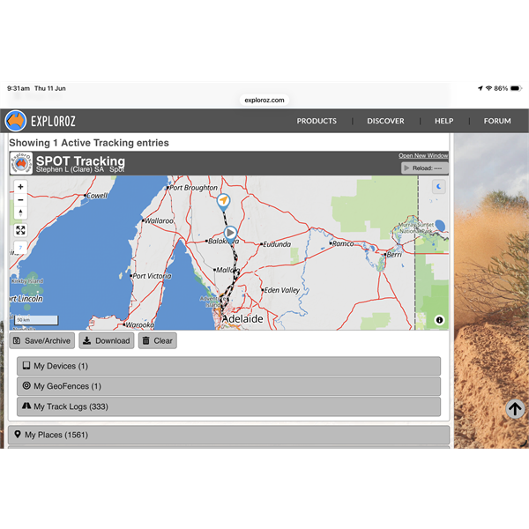Click the SPOT Tracking title text
Image resolution: width=529 pixels, height=529 pixels.
[x=80, y=160]
